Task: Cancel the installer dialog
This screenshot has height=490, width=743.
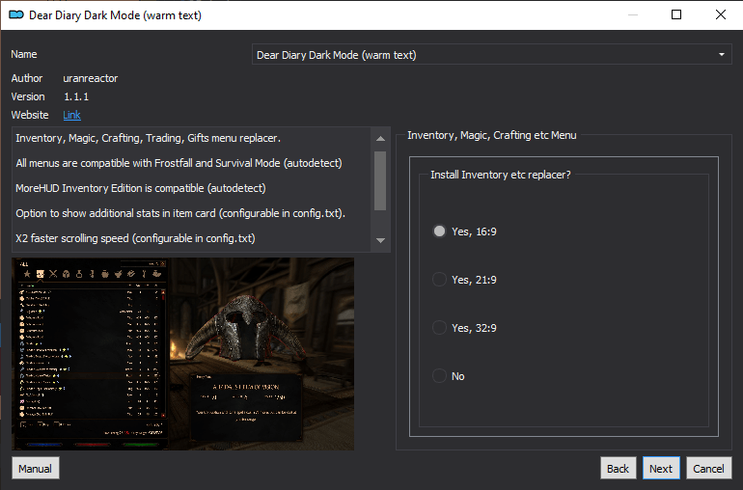Action: 708,468
